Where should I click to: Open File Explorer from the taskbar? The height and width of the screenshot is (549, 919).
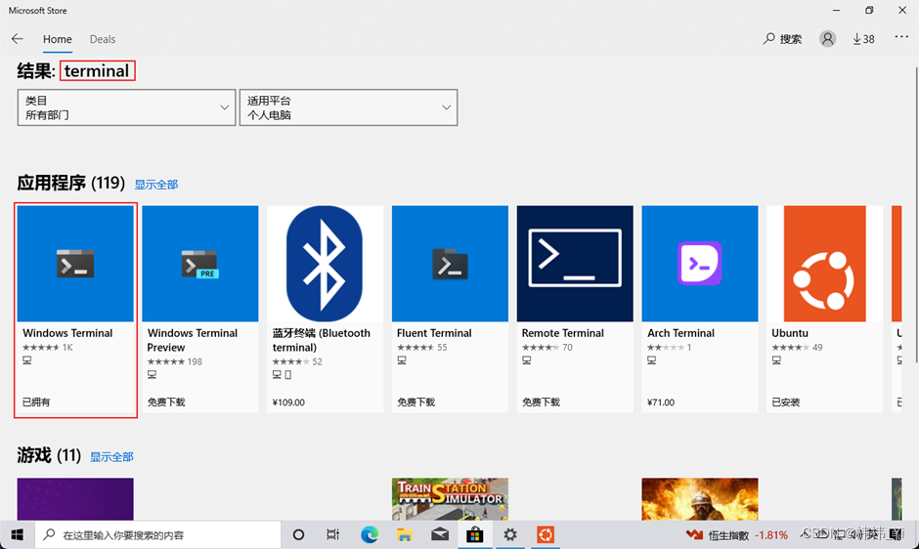405,535
